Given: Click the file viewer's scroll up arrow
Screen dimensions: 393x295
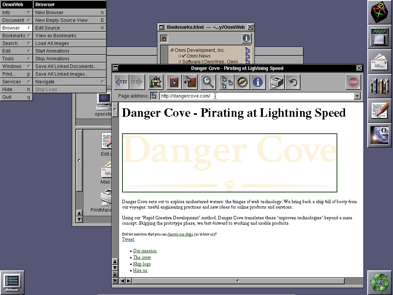Looking at the screenshot, I should pos(79,213).
